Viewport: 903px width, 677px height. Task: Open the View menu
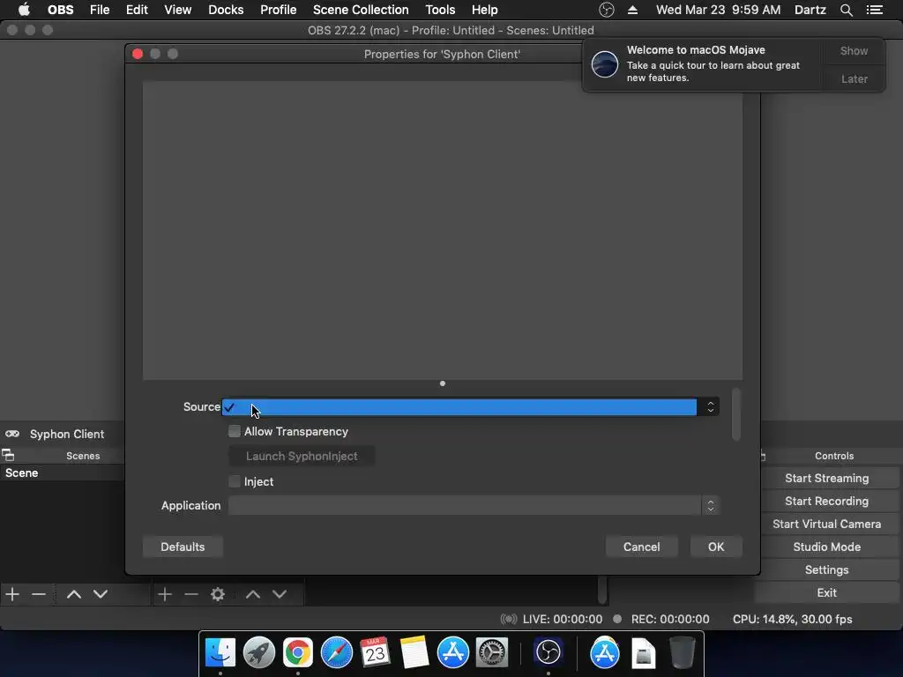(x=177, y=10)
